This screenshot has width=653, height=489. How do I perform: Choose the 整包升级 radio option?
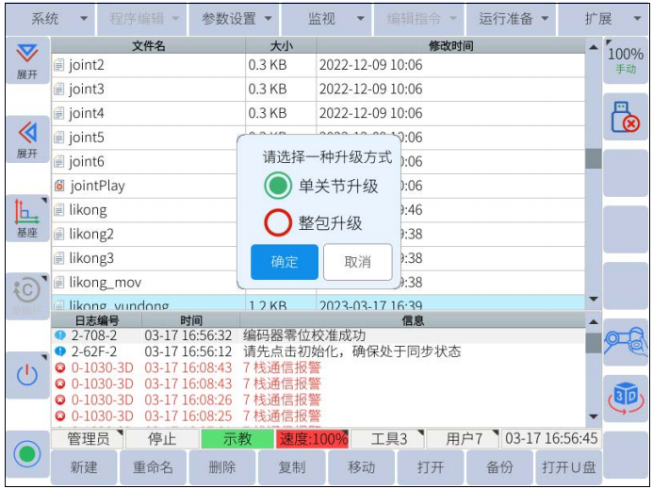(x=277, y=223)
